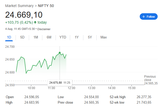This screenshot has height=107, width=167.
Task: Click the 12:00 label on time axis
Action: pyautogui.click(x=71, y=88)
